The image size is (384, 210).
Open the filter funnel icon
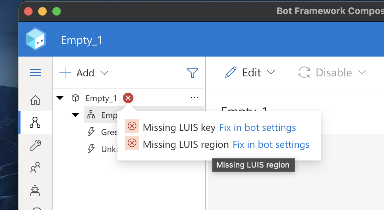tap(192, 72)
